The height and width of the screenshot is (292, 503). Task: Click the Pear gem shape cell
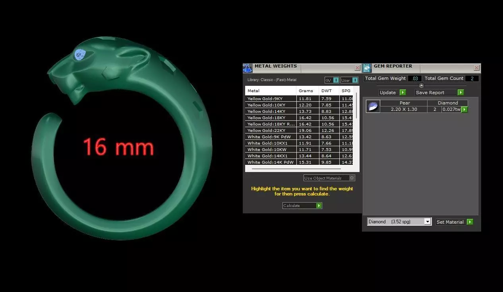[404, 103]
